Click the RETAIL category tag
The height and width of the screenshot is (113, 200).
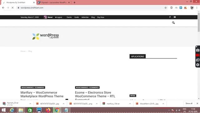pos(133,96)
